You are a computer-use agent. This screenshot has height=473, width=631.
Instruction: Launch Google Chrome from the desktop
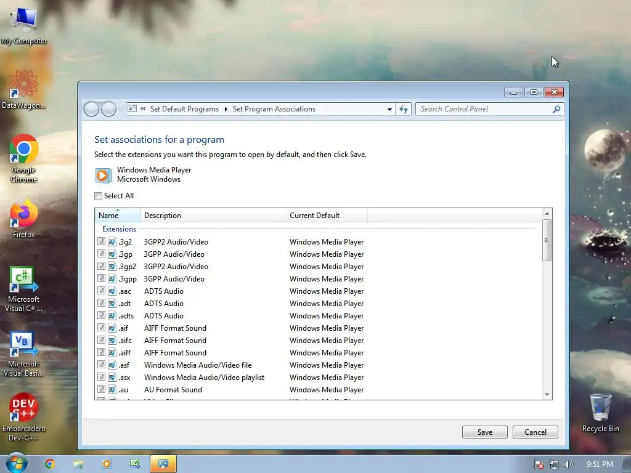[x=24, y=158]
